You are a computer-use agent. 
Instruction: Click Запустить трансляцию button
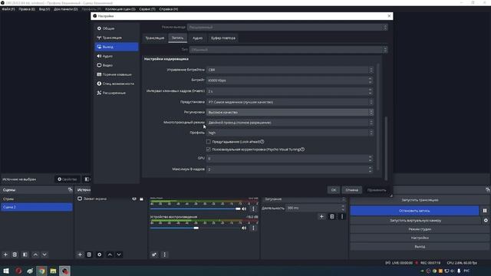[420, 200]
